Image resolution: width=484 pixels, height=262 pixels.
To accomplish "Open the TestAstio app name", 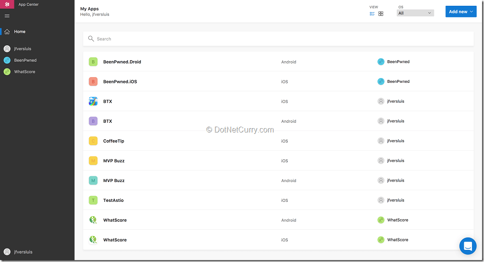I will pyautogui.click(x=113, y=200).
